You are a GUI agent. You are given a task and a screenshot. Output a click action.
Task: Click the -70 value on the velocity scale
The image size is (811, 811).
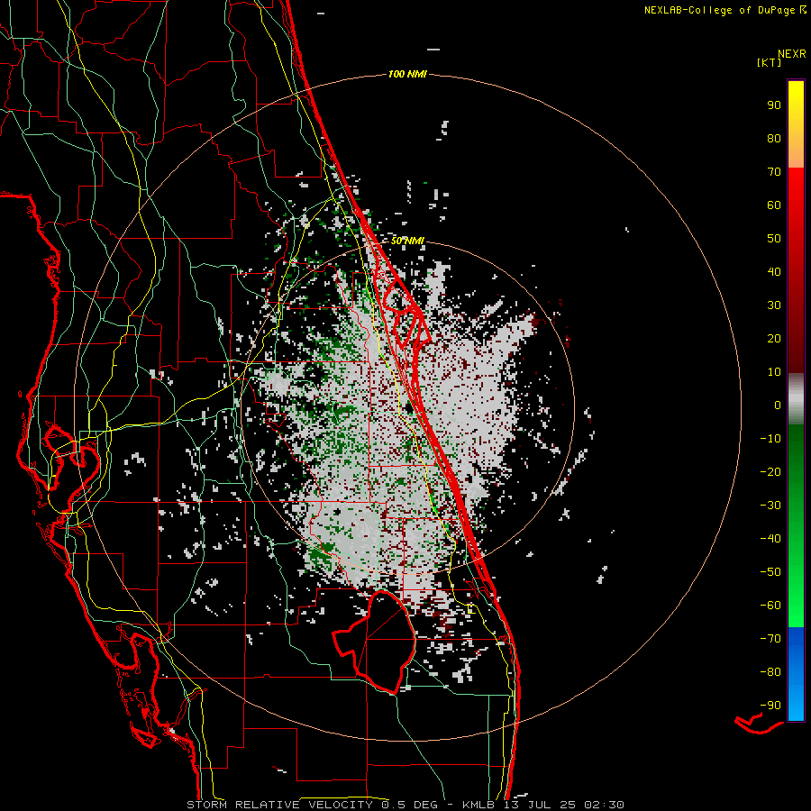[770, 639]
